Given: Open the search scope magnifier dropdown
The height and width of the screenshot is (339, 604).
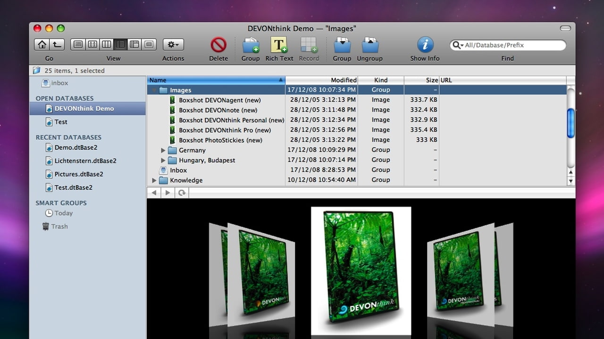Looking at the screenshot, I should pyautogui.click(x=458, y=45).
